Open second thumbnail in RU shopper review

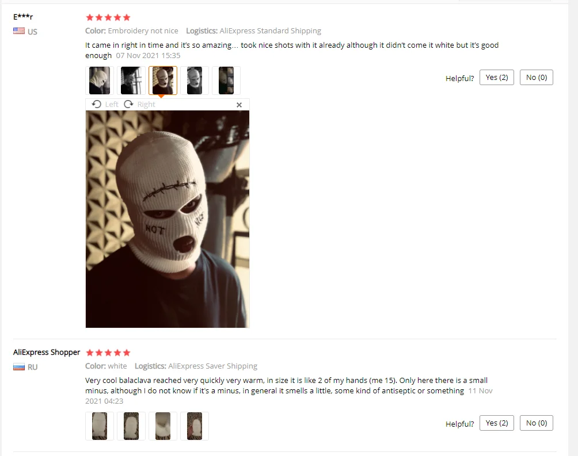point(131,426)
